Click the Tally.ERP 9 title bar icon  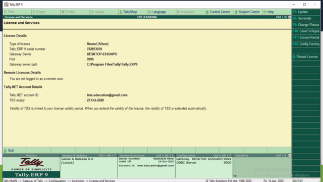[7, 5]
